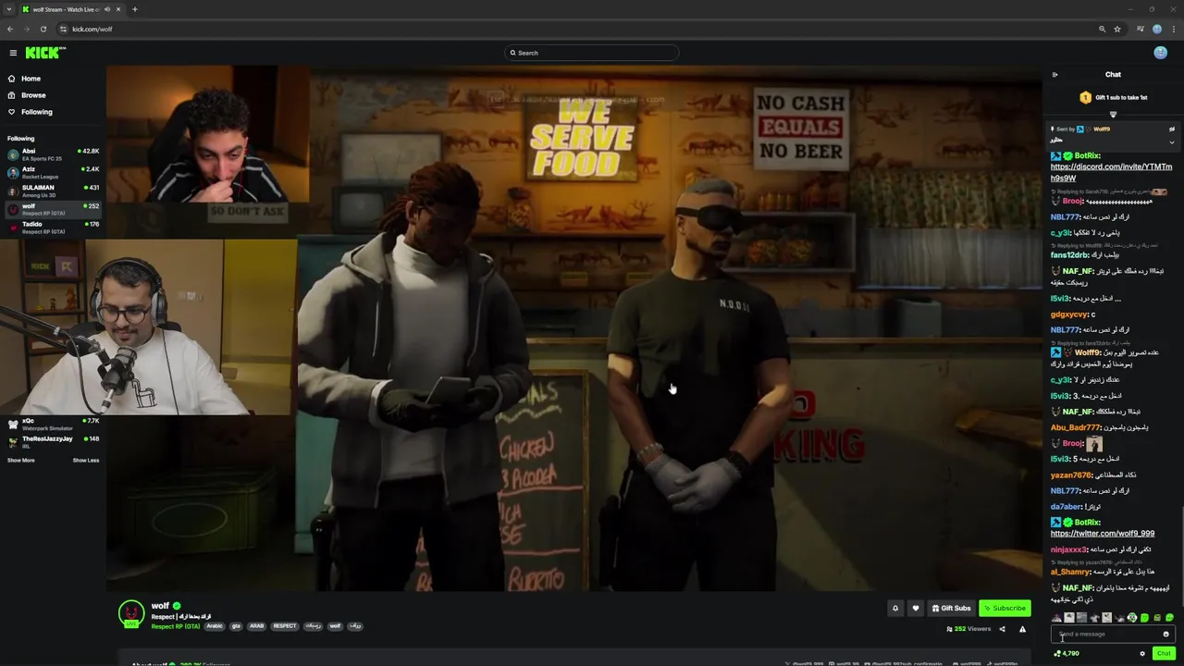The image size is (1184, 666).
Task: Click the first quick emote in chat row
Action: [x=1056, y=618]
